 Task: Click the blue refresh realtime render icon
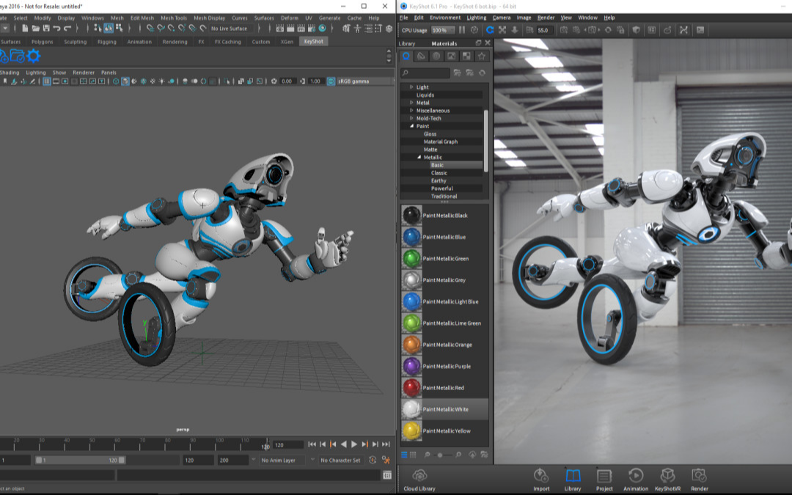coord(488,30)
